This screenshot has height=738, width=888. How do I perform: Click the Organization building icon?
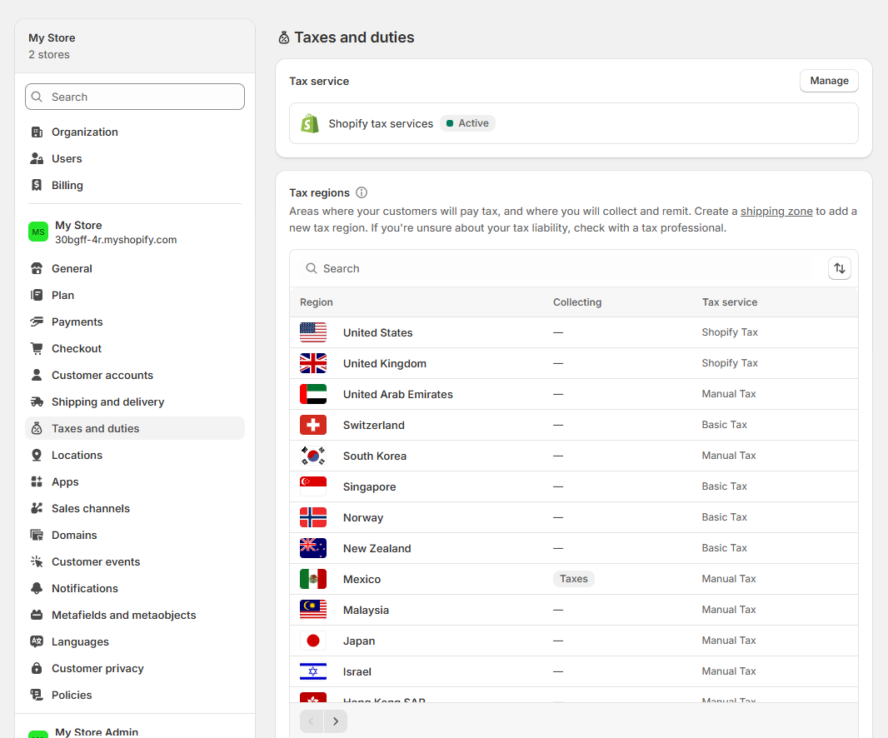(37, 132)
